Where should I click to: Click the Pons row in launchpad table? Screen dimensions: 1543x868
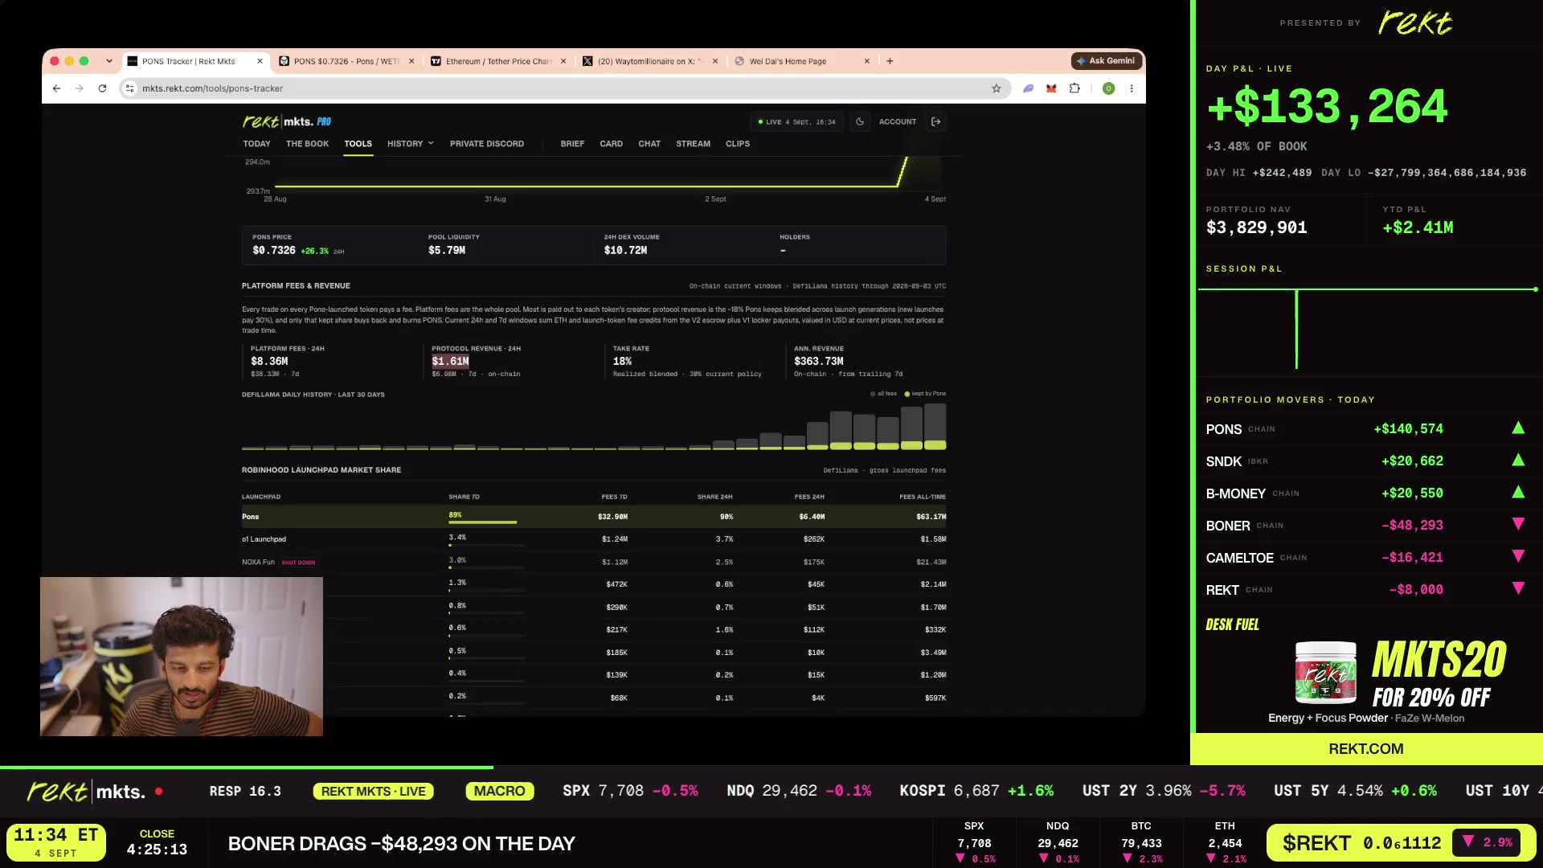coord(593,517)
